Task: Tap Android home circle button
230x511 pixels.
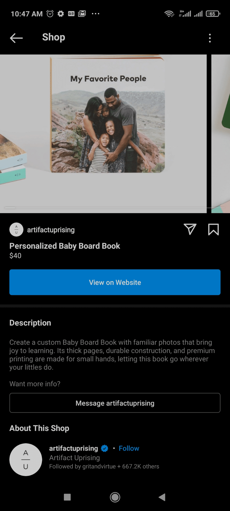Action: 115,497
